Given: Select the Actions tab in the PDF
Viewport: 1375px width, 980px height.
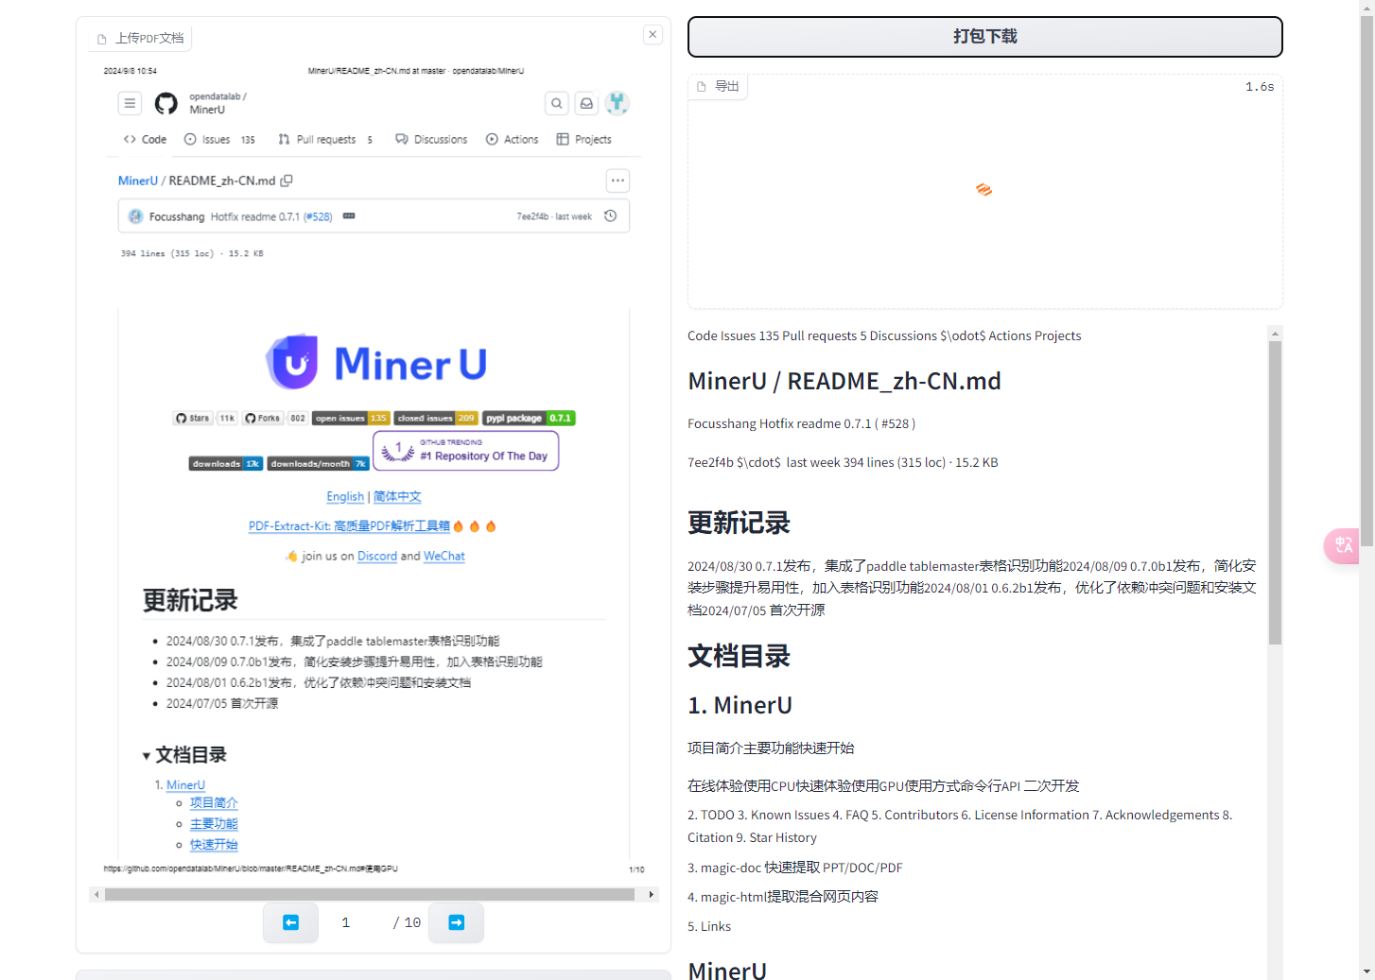Looking at the screenshot, I should [512, 140].
